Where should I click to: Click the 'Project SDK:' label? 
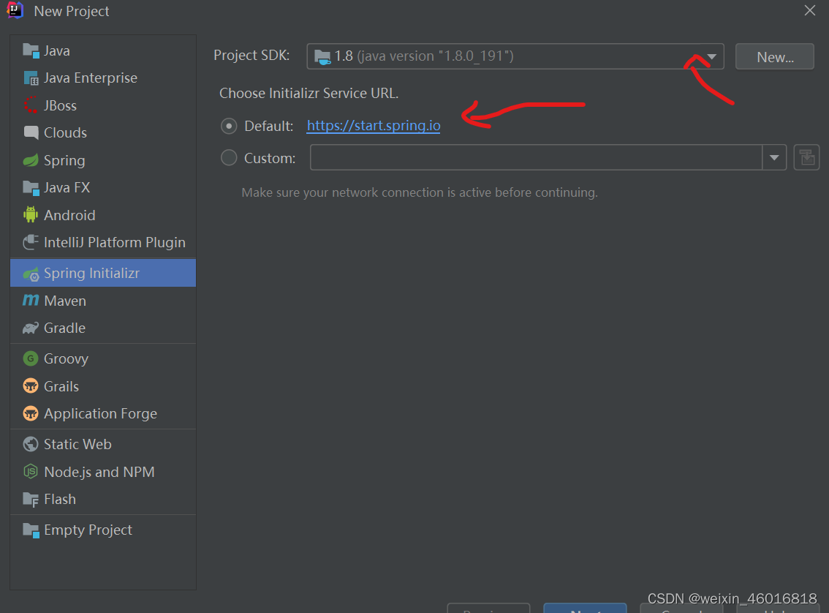tap(251, 55)
